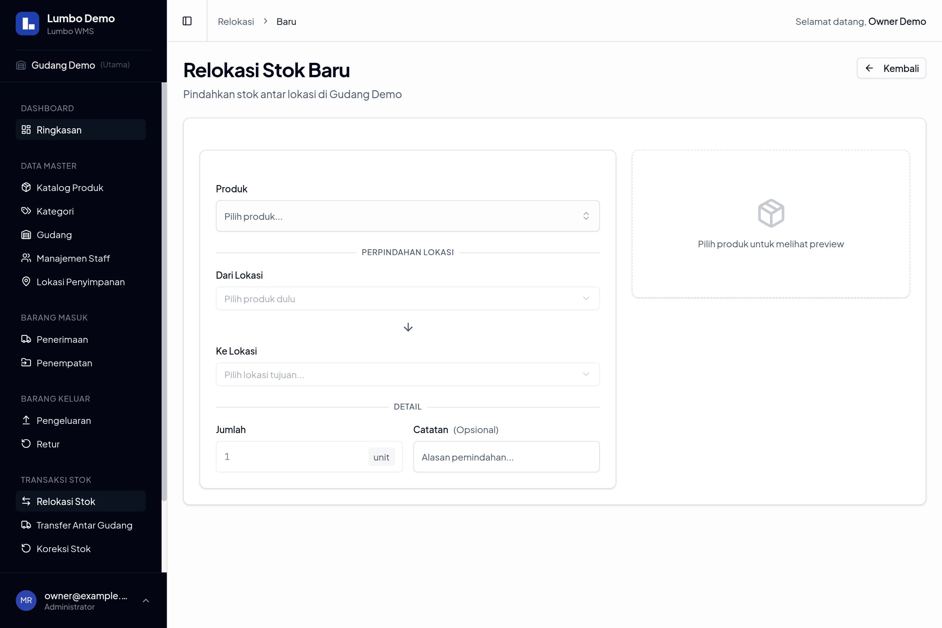Click the Relokasi breadcrumb link
The width and height of the screenshot is (942, 628).
(236, 21)
